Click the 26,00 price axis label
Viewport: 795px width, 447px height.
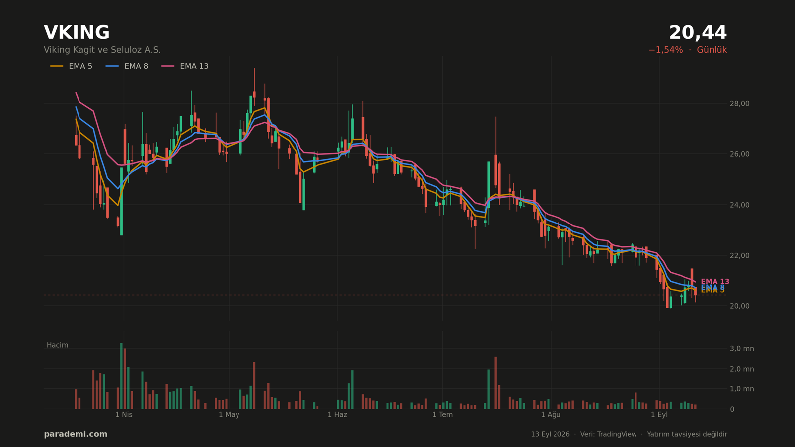tap(740, 154)
